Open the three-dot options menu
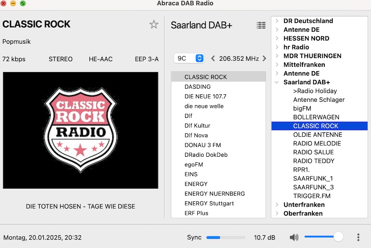 (x=358, y=237)
